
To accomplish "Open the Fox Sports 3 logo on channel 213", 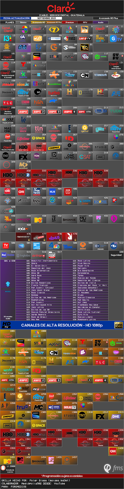I will [100, 111].
